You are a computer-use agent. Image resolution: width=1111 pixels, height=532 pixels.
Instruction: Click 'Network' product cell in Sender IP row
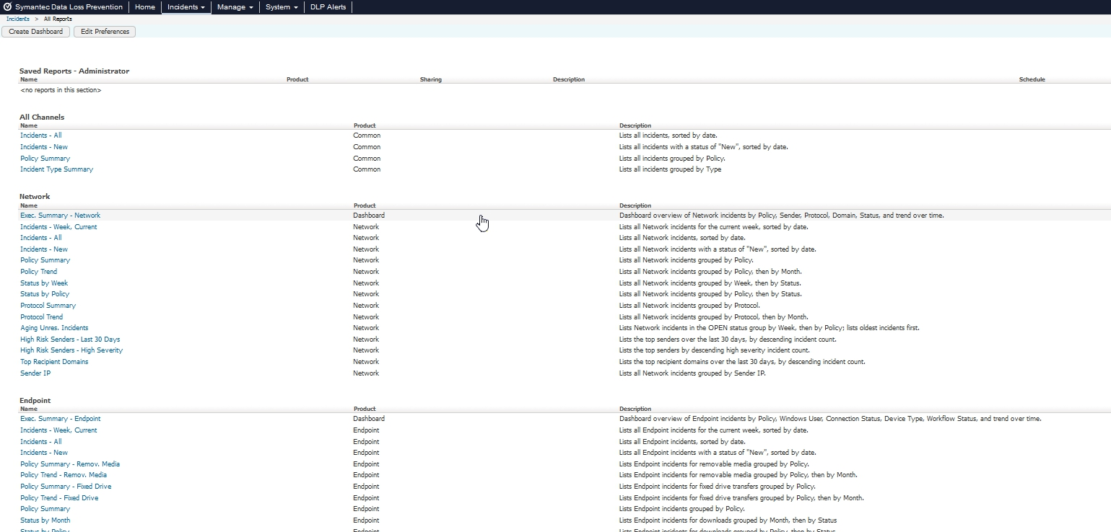pos(366,373)
